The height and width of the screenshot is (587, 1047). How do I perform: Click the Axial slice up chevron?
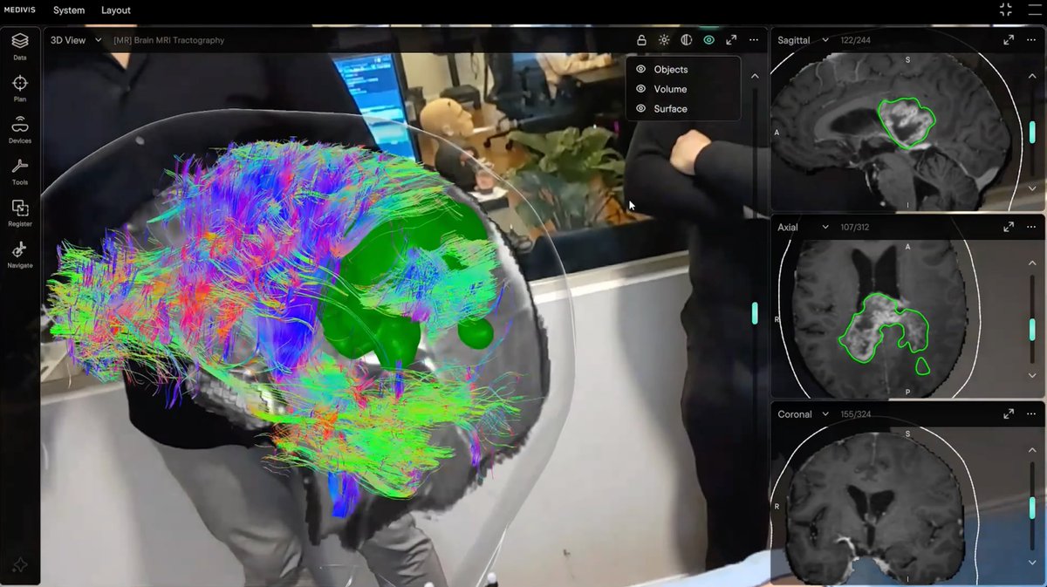tap(1032, 263)
